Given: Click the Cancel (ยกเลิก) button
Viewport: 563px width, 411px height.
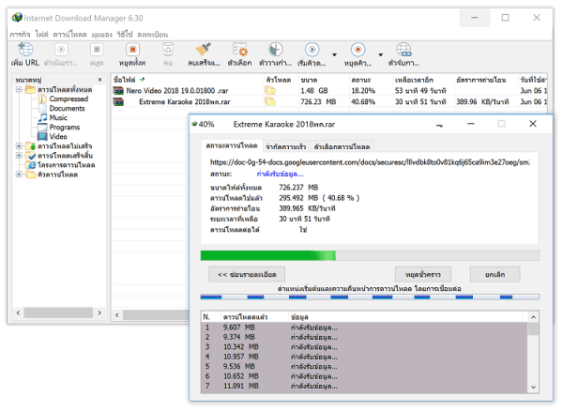Looking at the screenshot, I should tap(495, 275).
